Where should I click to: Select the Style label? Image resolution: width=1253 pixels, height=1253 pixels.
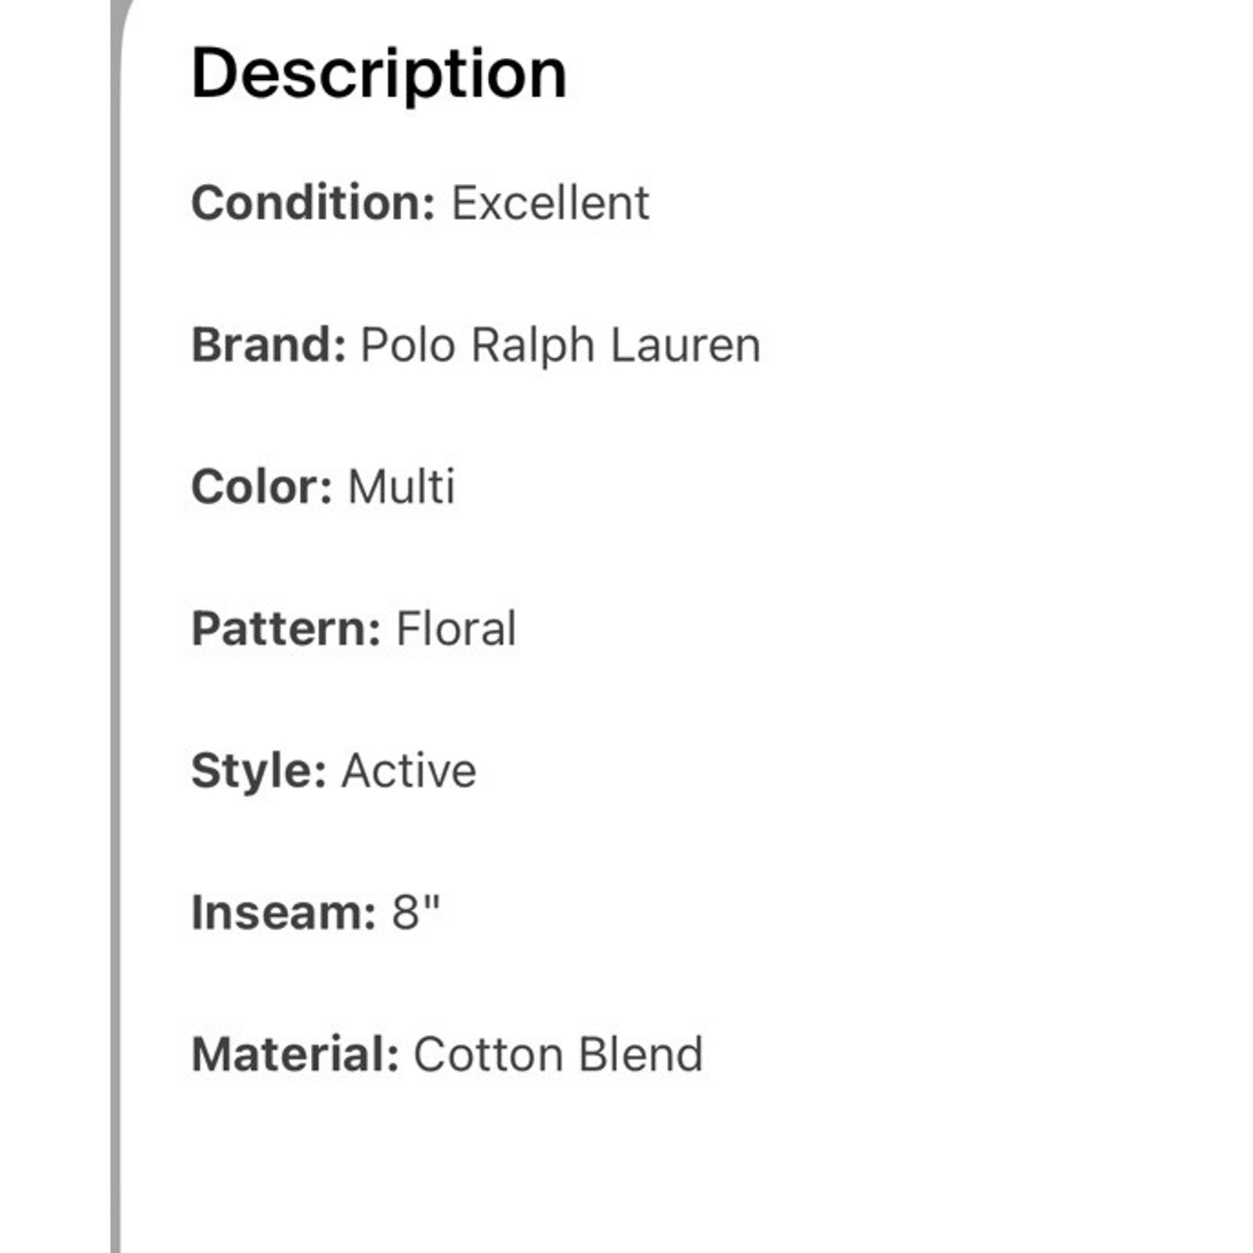258,771
